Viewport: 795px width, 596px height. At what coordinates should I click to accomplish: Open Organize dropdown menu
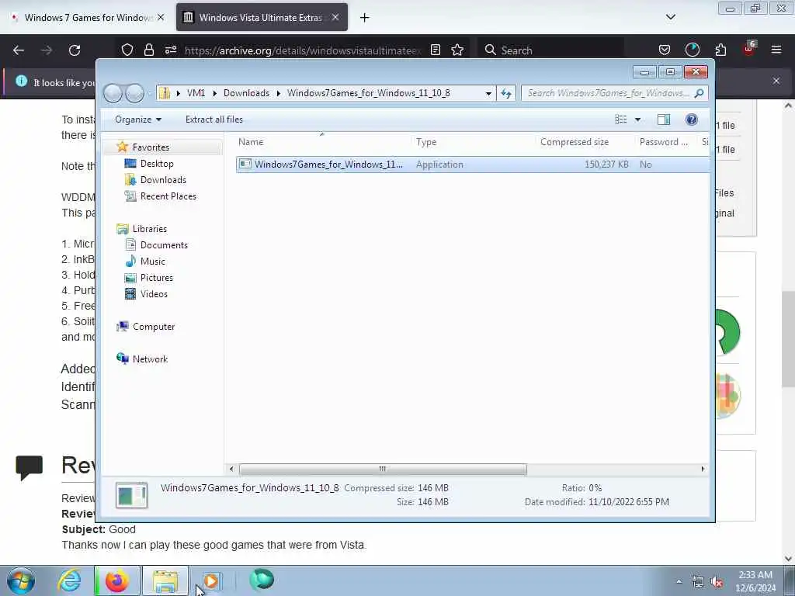coord(138,120)
